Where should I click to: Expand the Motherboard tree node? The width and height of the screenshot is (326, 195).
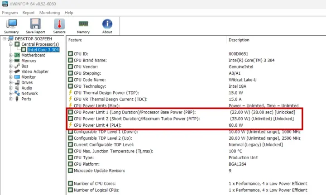coord(10,55)
